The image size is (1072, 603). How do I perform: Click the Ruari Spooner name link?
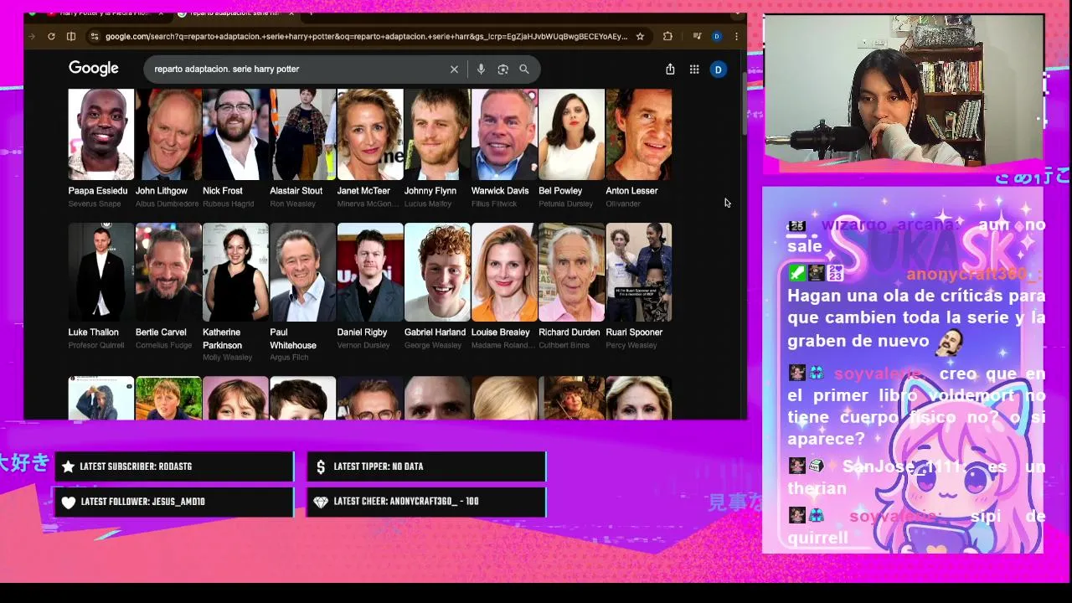click(x=634, y=332)
